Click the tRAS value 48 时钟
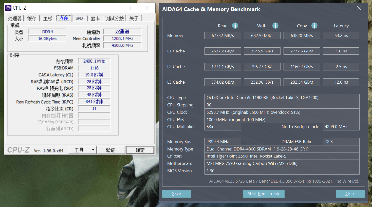The image size is (372, 207). pos(94,95)
